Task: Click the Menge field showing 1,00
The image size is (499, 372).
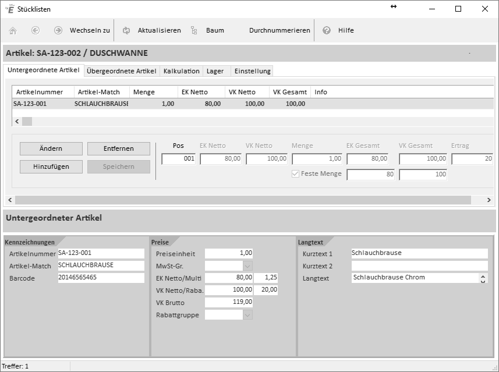Action: tap(317, 158)
